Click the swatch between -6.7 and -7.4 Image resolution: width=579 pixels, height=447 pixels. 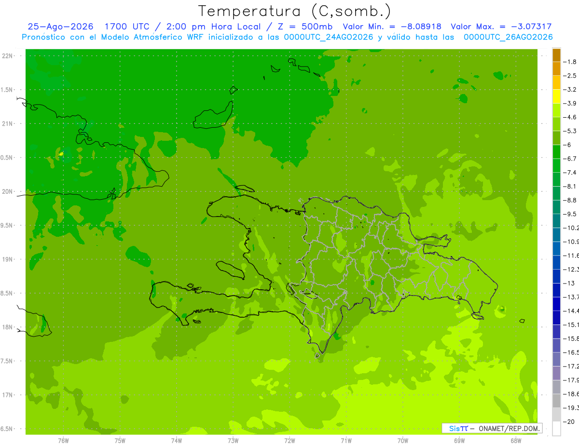point(556,165)
